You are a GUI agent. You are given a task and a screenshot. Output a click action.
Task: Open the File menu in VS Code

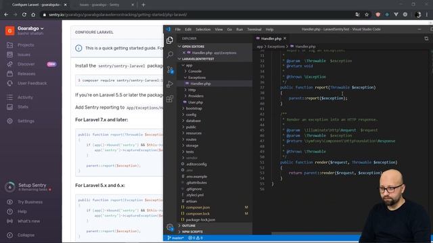pyautogui.click(x=178, y=29)
